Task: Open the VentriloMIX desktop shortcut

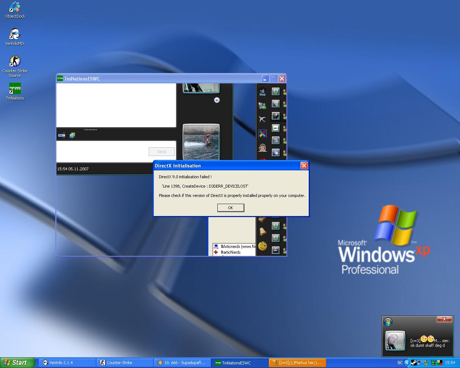Action: [x=15, y=37]
